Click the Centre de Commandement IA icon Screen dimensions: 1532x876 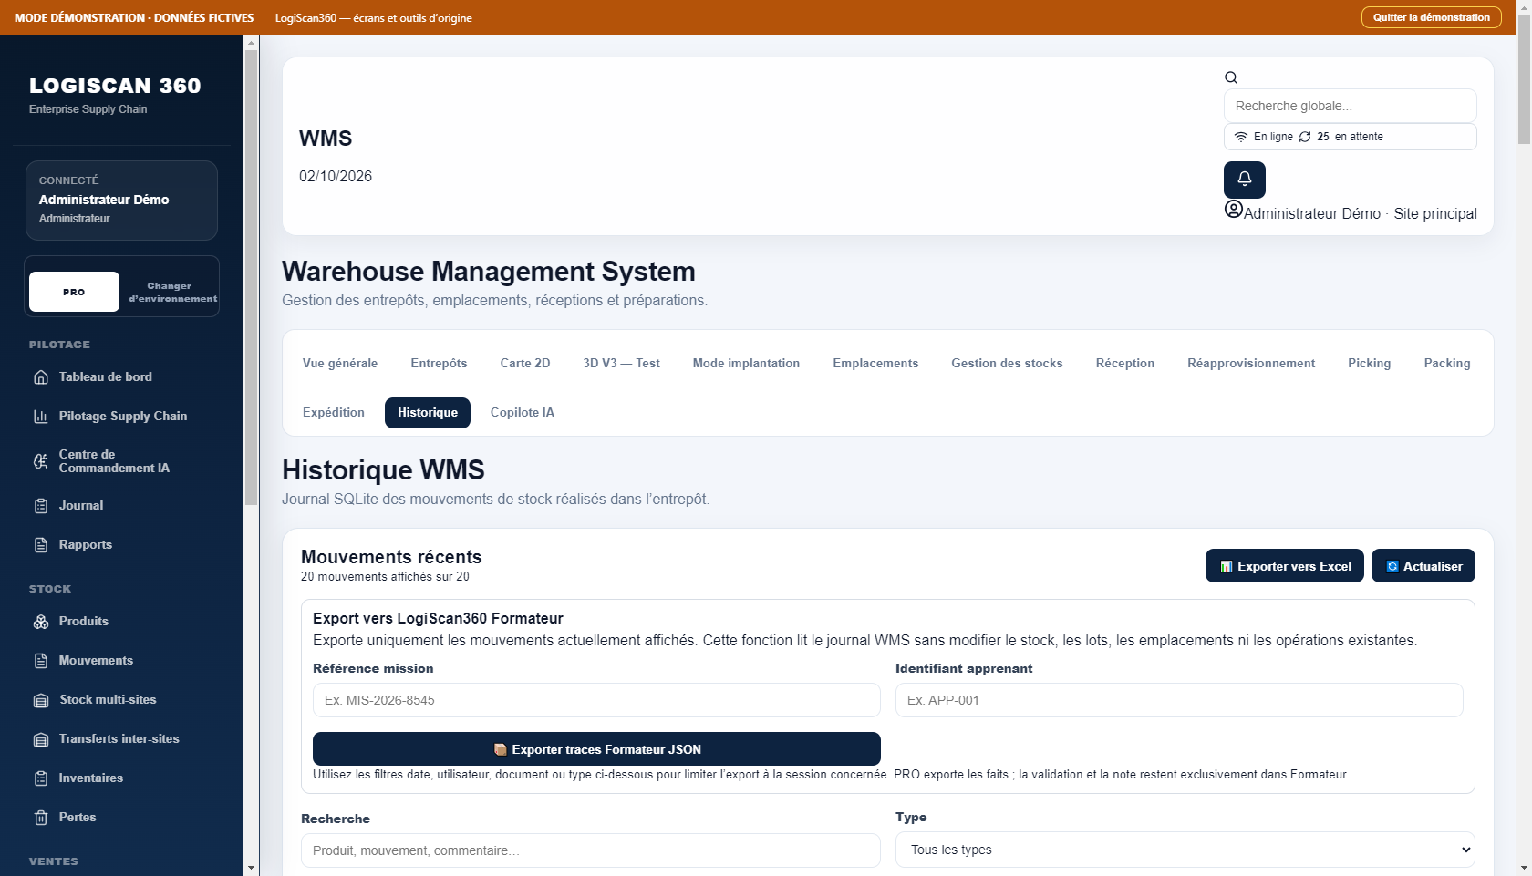(41, 461)
